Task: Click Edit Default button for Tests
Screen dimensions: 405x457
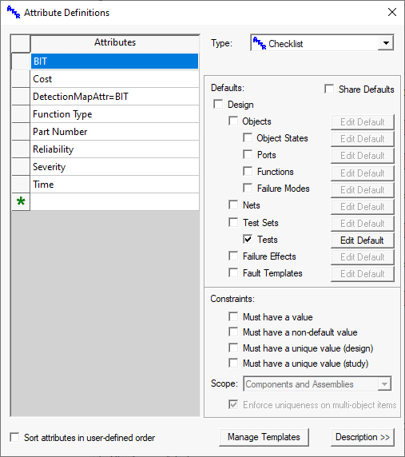Action: tap(362, 240)
